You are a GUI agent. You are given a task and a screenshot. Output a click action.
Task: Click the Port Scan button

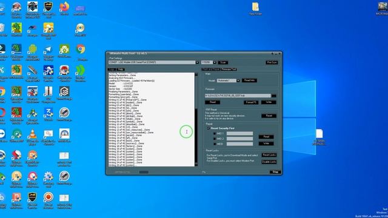click(x=272, y=62)
